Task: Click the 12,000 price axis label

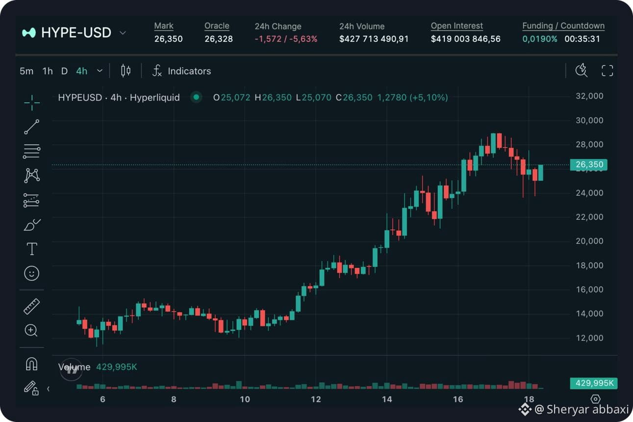Action: 589,338
